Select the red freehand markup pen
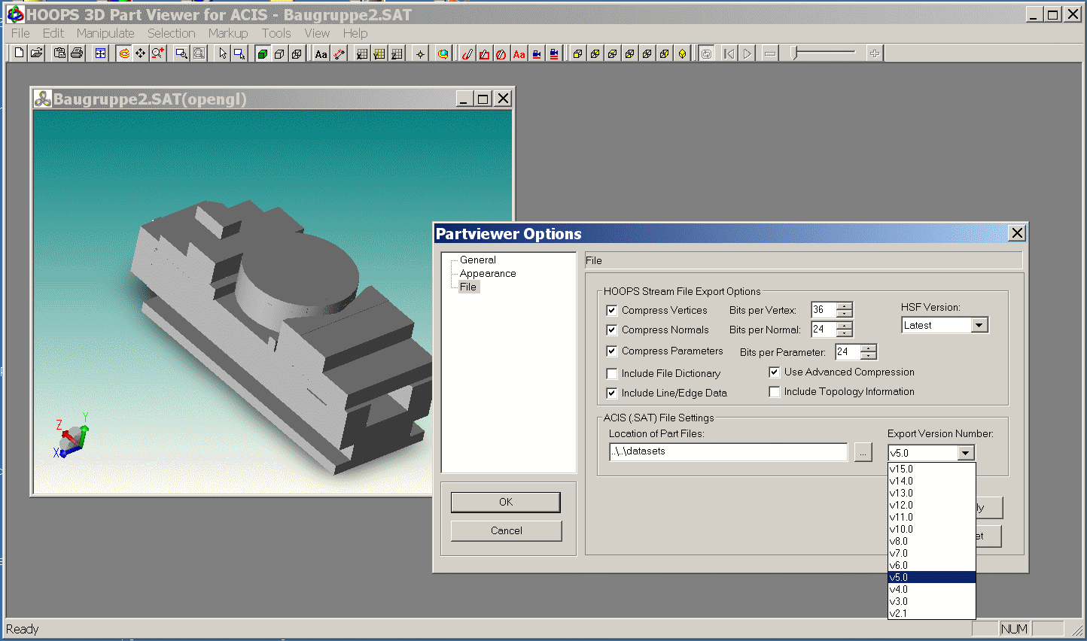 click(x=467, y=53)
